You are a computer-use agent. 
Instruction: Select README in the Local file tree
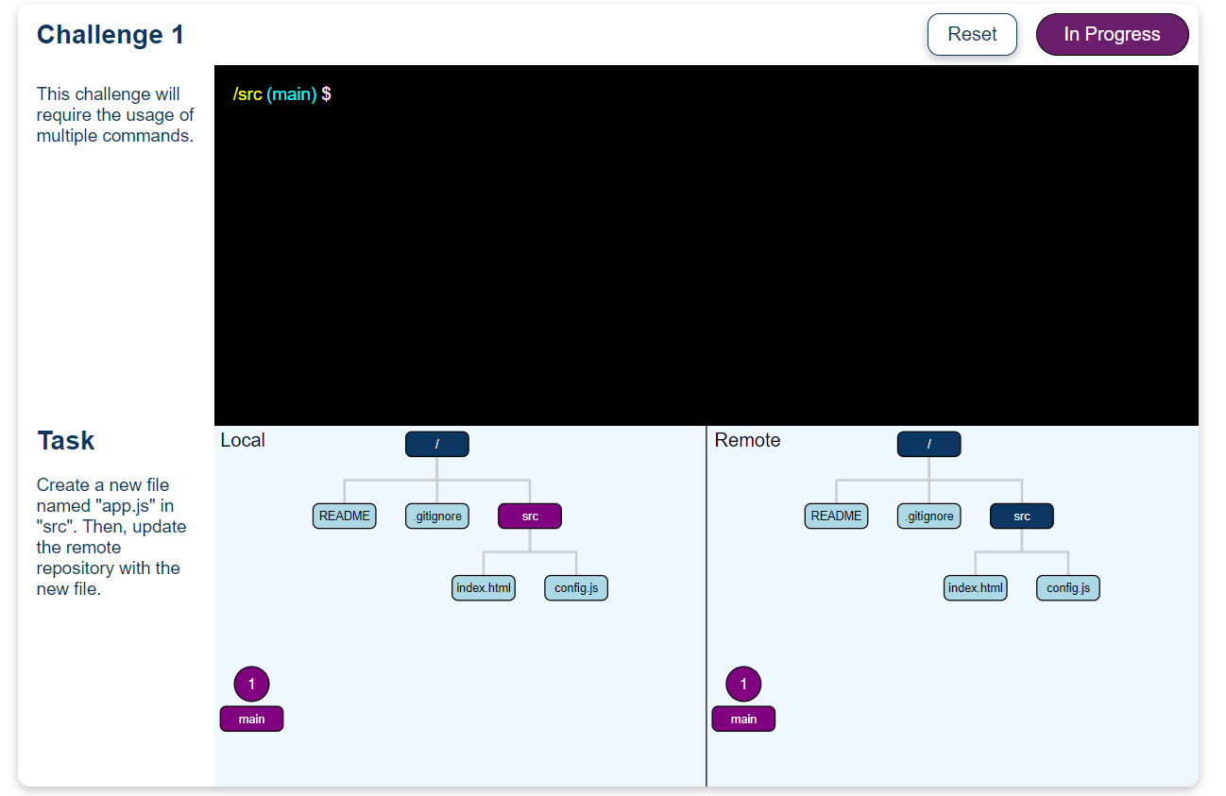pyautogui.click(x=344, y=516)
